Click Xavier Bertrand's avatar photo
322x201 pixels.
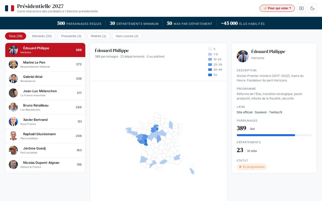[x=13, y=122]
